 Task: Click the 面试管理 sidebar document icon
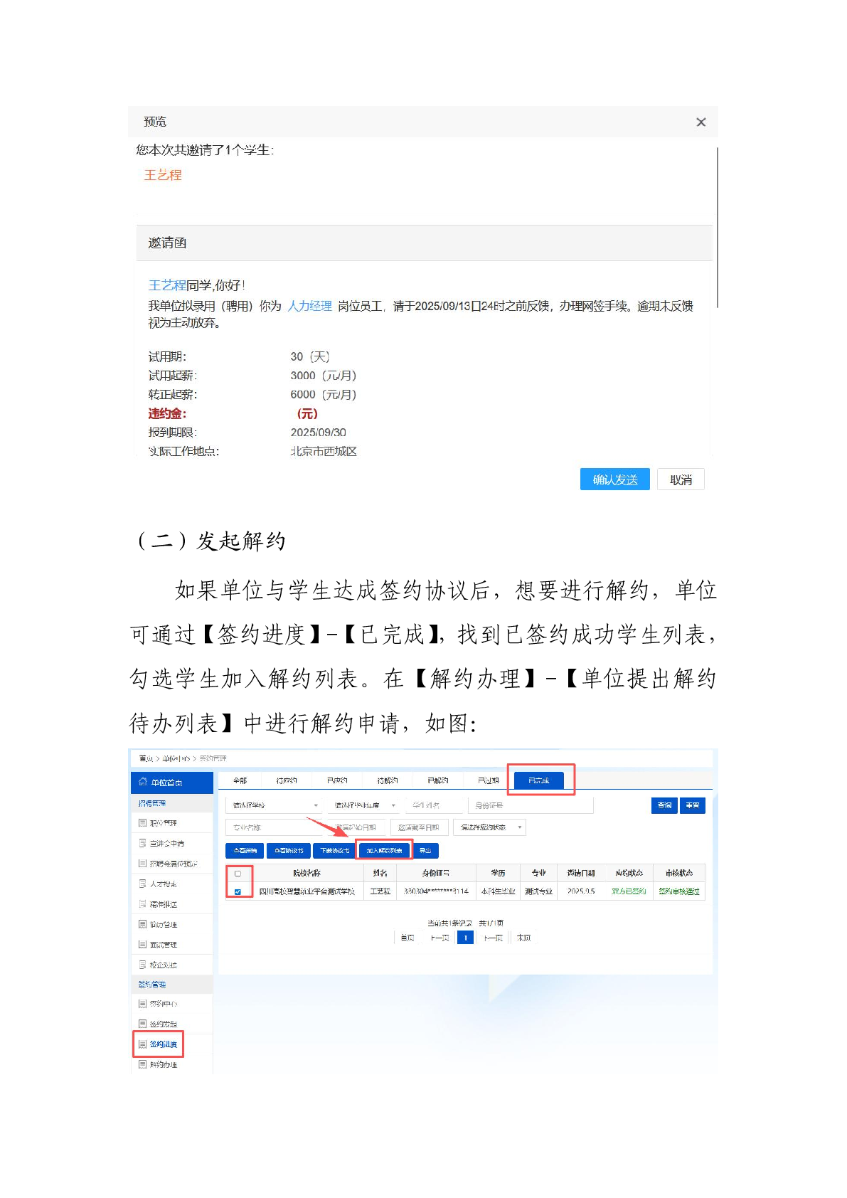click(143, 944)
